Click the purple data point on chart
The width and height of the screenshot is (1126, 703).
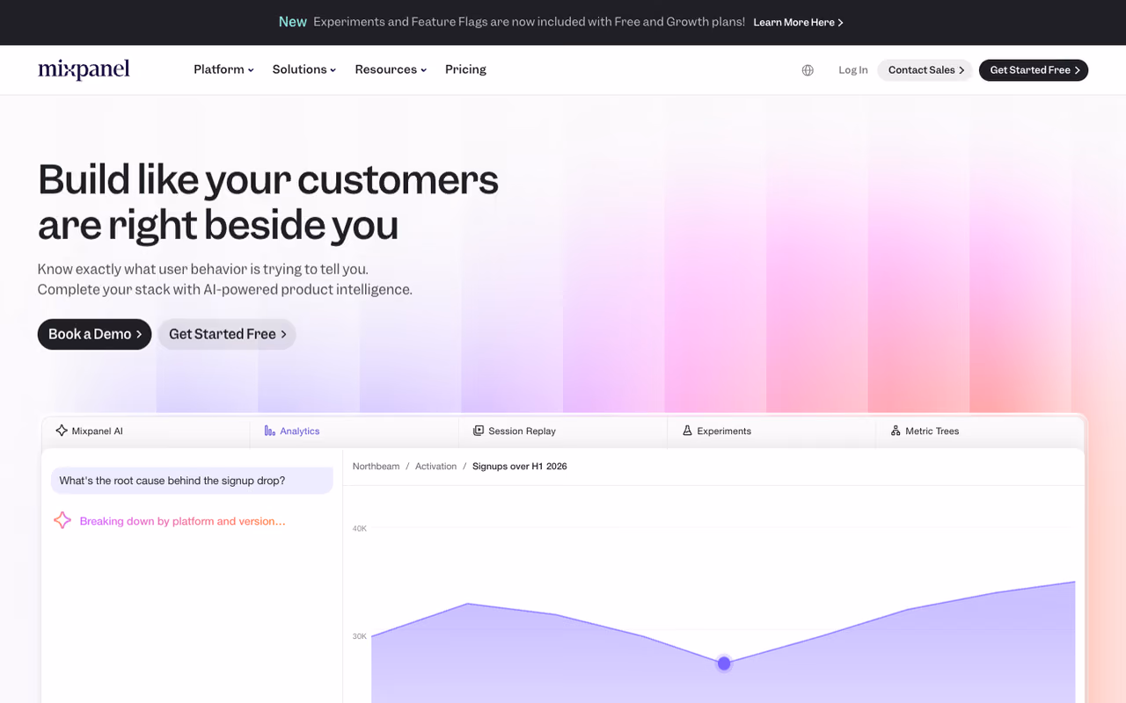coord(724,663)
